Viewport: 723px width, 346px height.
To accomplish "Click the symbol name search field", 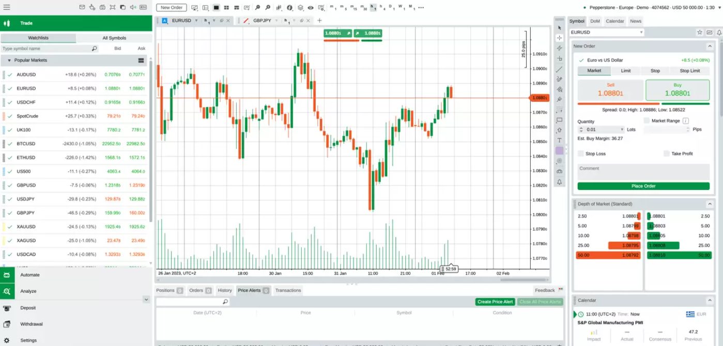I will tap(45, 49).
